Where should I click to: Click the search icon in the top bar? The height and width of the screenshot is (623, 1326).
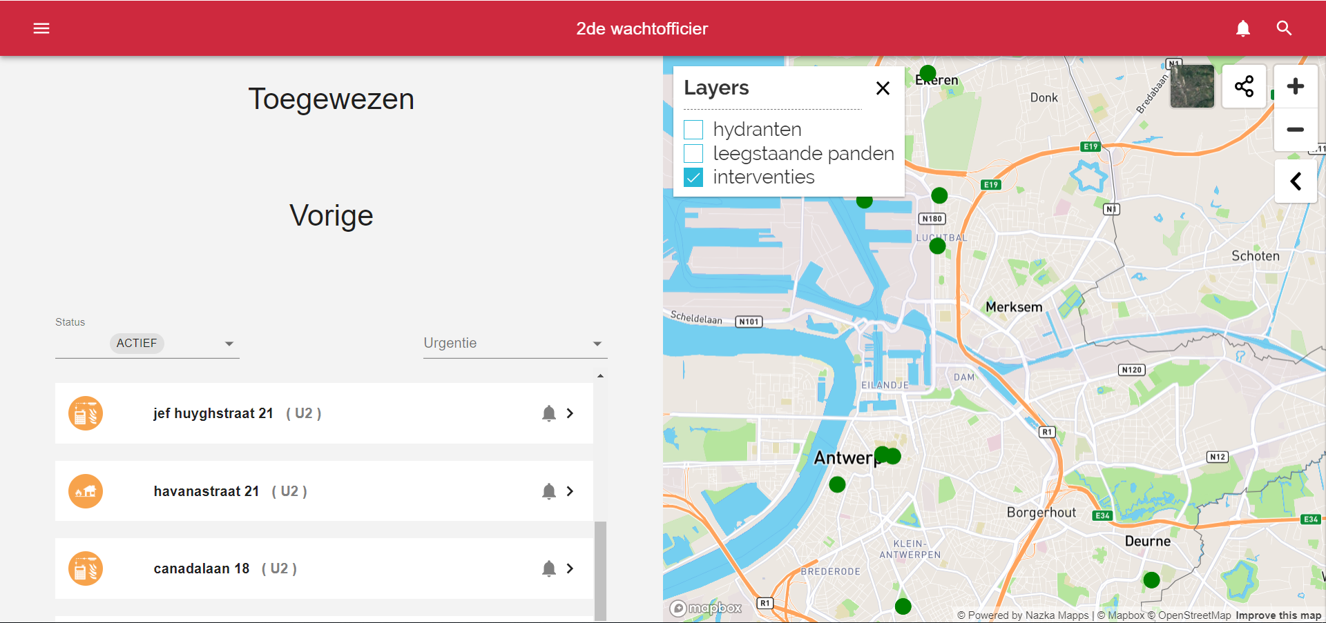click(1285, 28)
